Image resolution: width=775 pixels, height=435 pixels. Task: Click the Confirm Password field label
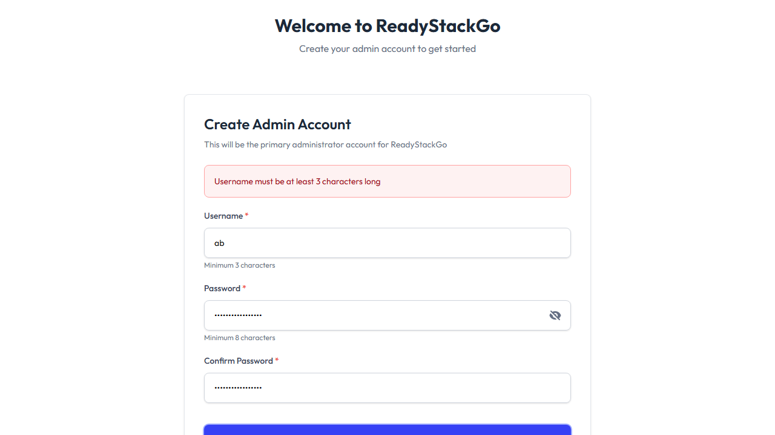click(x=239, y=361)
